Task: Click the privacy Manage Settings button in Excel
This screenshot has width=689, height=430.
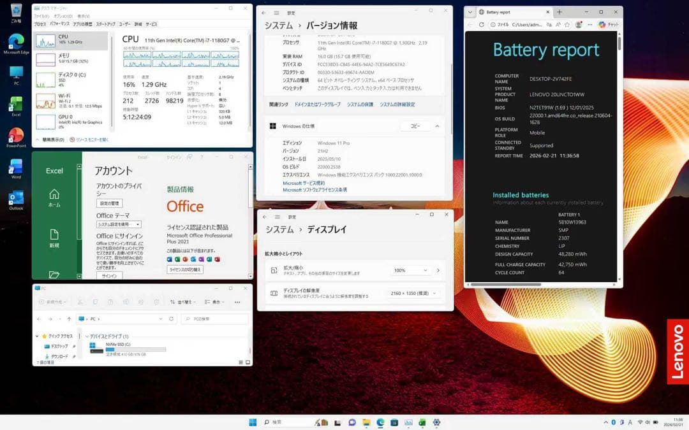Action: (110, 203)
